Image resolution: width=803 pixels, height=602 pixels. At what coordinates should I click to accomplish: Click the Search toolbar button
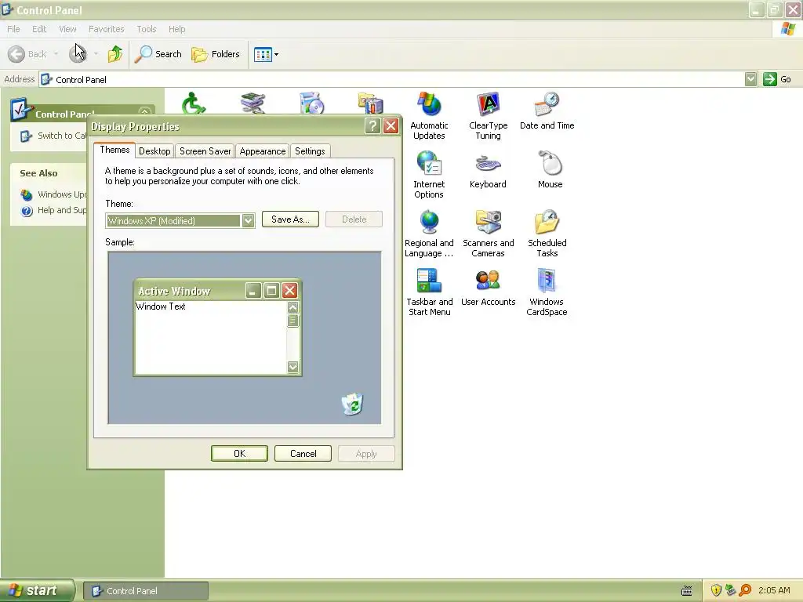[x=158, y=54]
